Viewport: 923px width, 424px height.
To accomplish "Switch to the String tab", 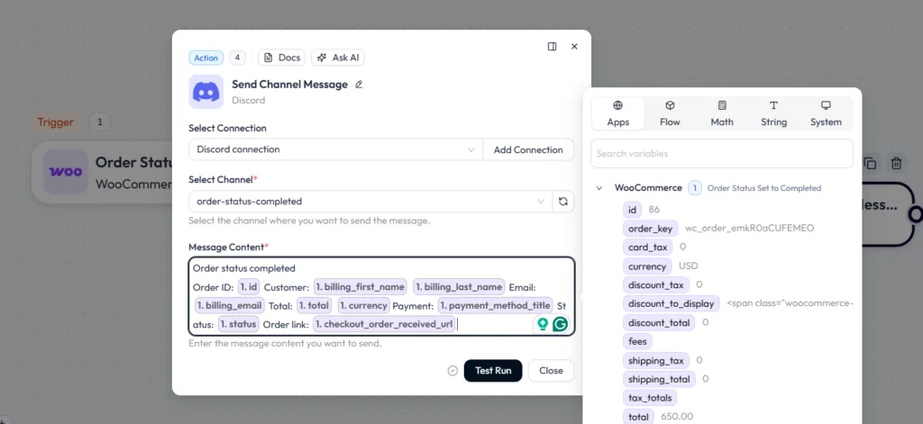I will 773,113.
